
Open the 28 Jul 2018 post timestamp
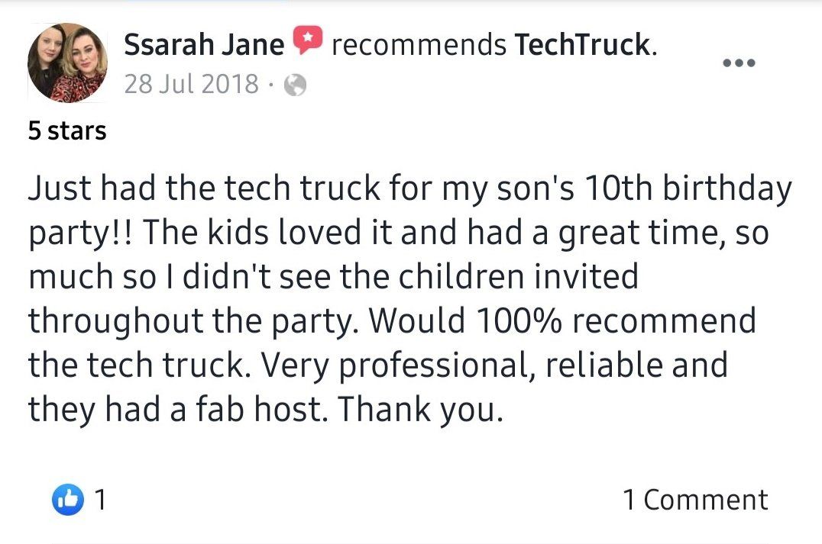(x=191, y=84)
